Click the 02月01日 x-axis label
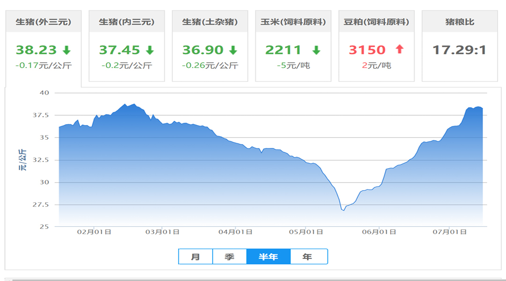Screen dimensions: 506x281 point(94,232)
